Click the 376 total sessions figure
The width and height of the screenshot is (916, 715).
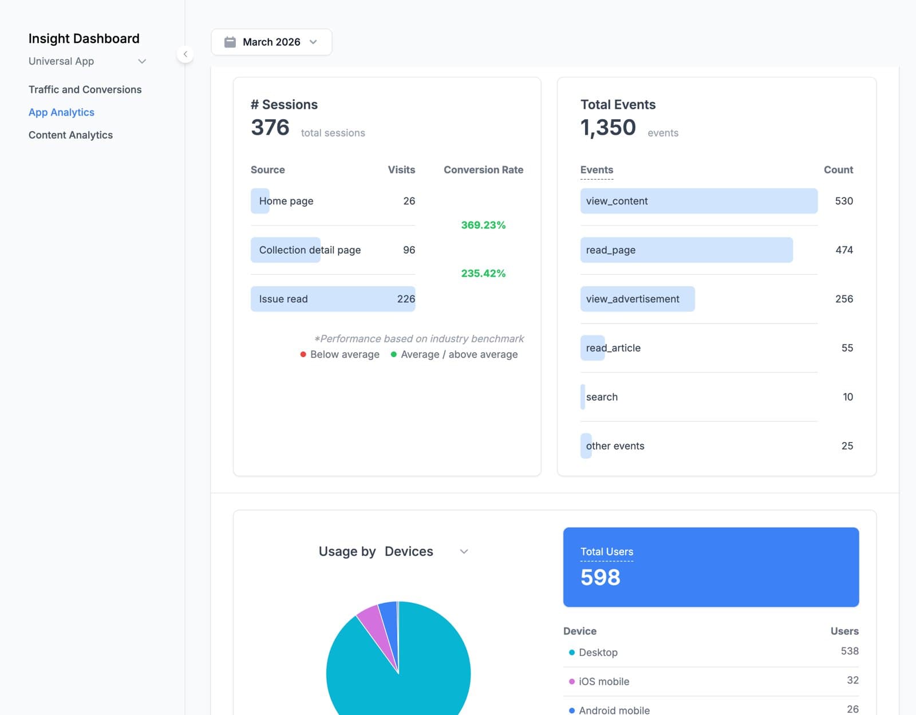point(270,128)
